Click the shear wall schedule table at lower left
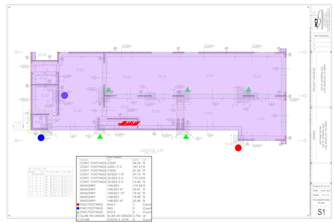This screenshot has height=223, width=334. coord(50,182)
